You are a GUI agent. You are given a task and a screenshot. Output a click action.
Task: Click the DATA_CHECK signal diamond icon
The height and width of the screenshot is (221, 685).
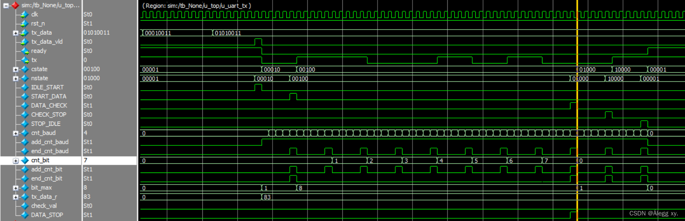25,106
